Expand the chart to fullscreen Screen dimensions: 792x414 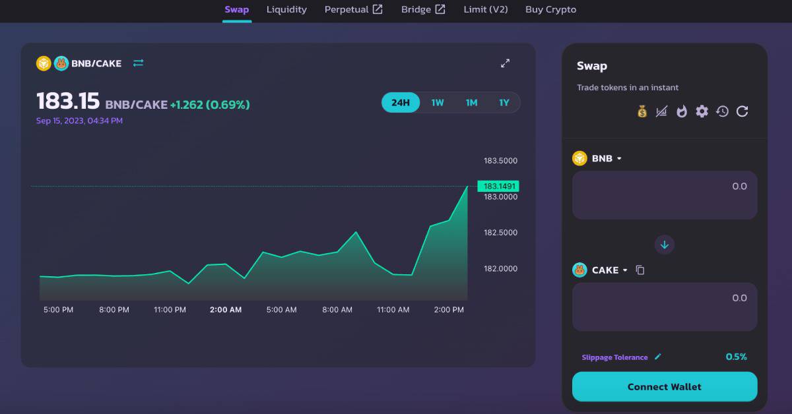coord(505,63)
